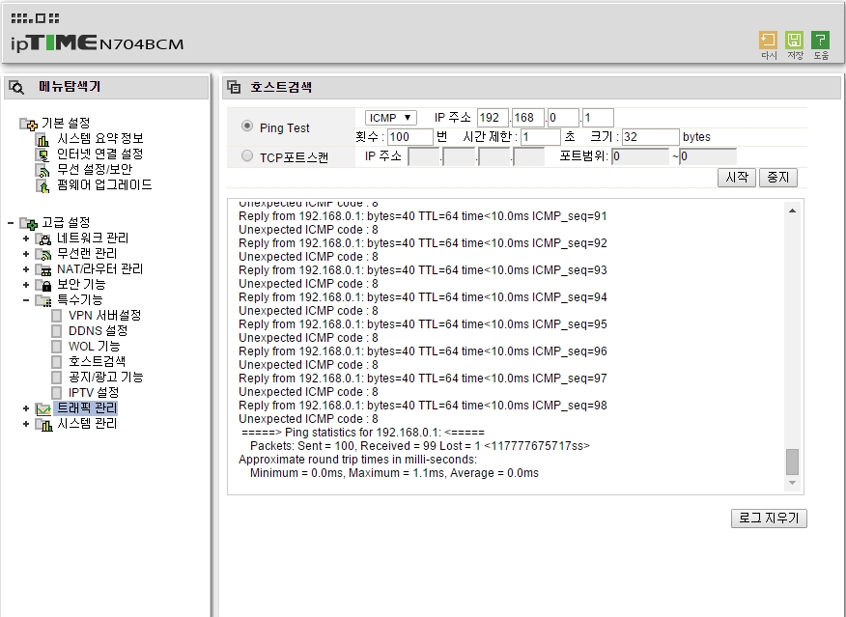Select the Ping Test radio button
846x617 pixels.
click(x=247, y=126)
